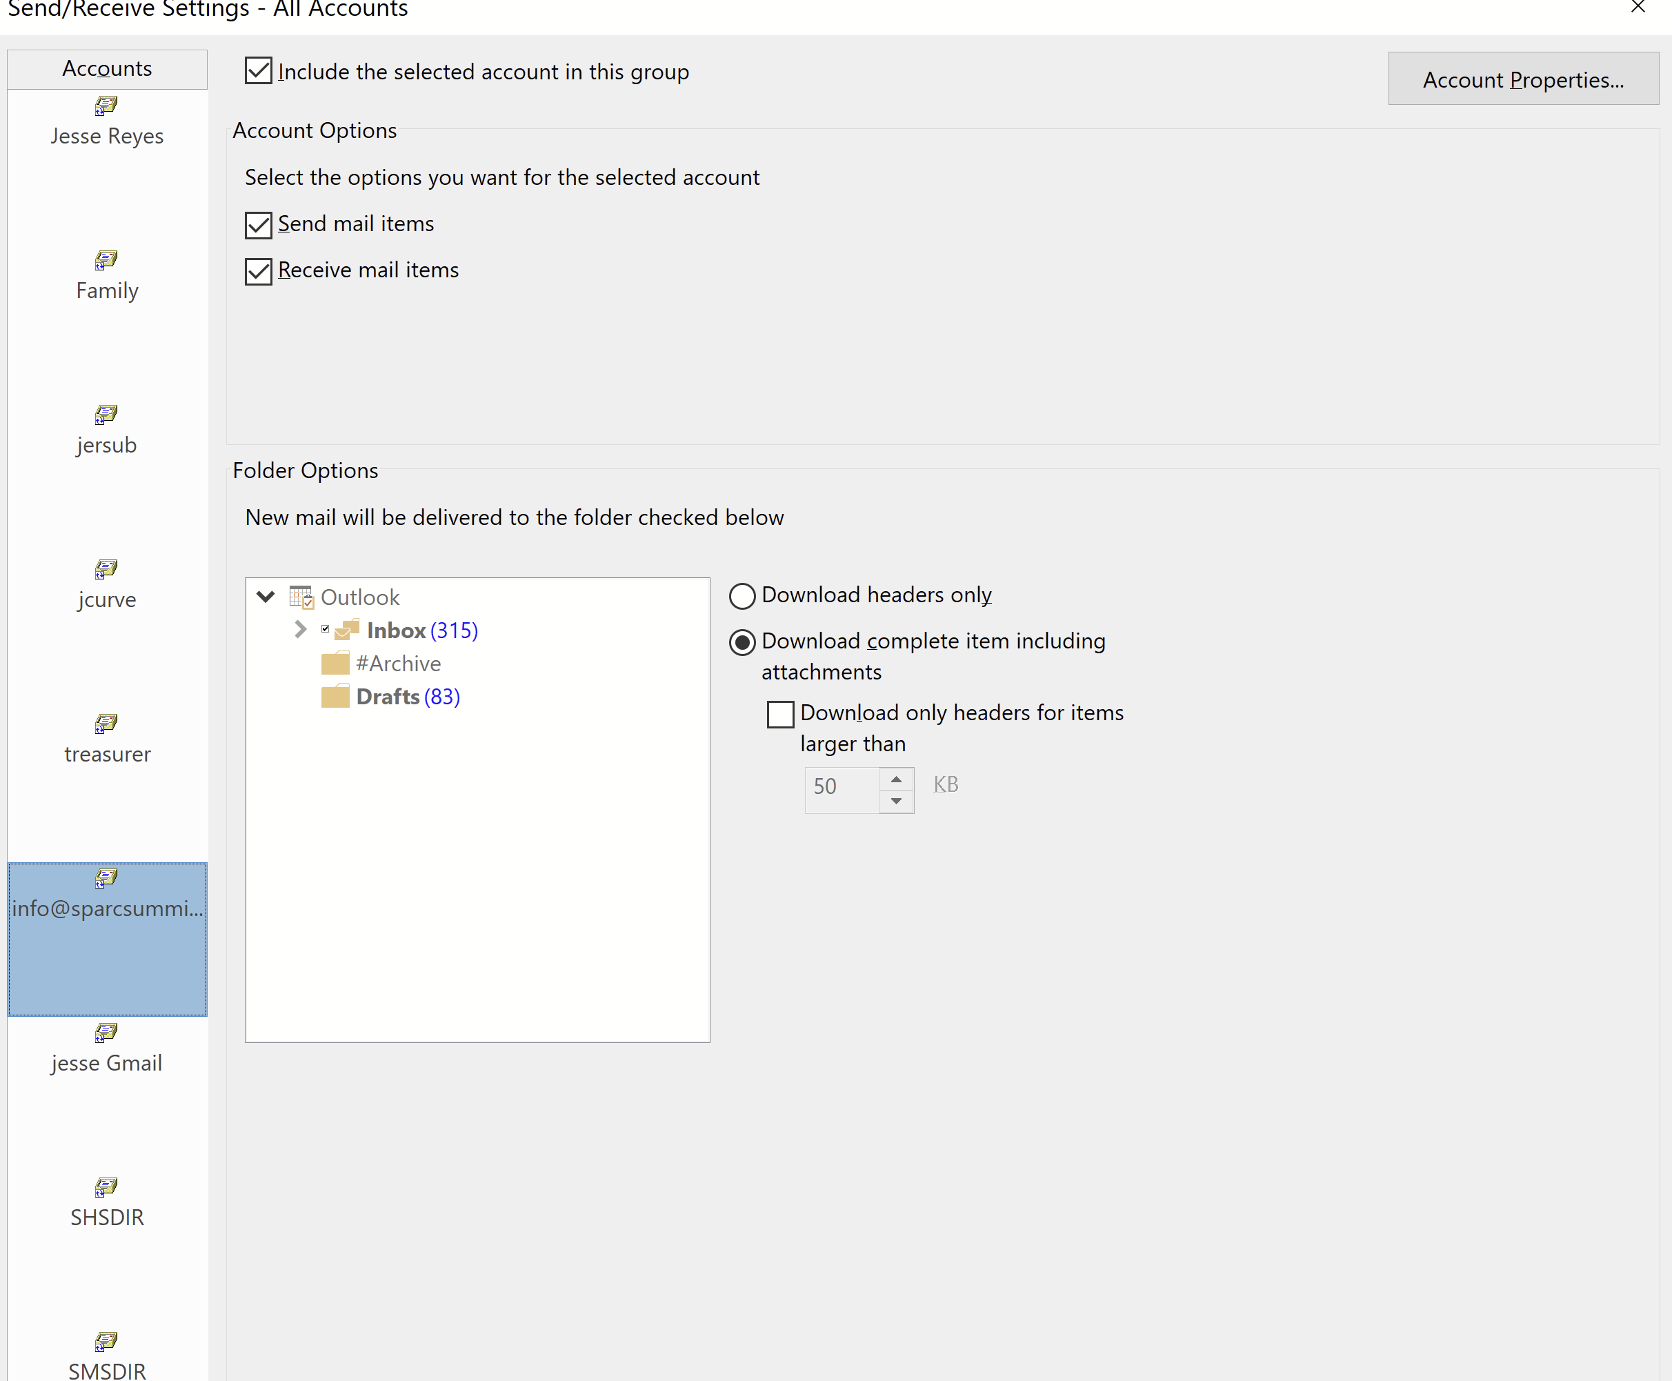Image resolution: width=1672 pixels, height=1381 pixels.
Task: Select the SHSDIR account icon
Action: (x=107, y=1187)
